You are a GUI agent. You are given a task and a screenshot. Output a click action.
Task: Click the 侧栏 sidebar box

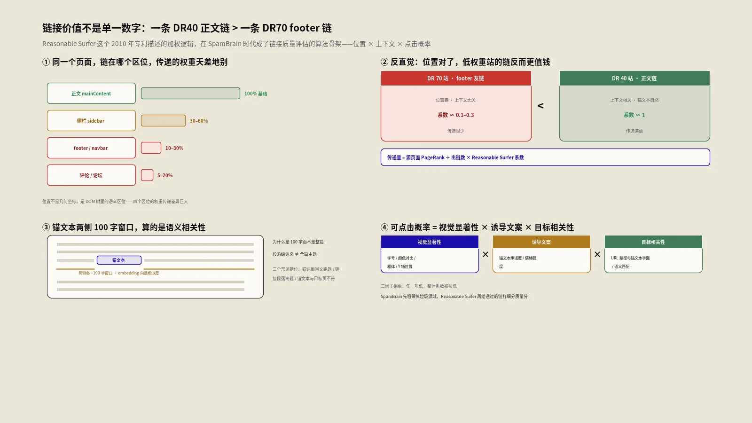[91, 121]
